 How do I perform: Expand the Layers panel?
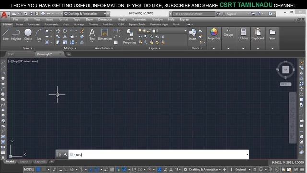tap(154, 48)
